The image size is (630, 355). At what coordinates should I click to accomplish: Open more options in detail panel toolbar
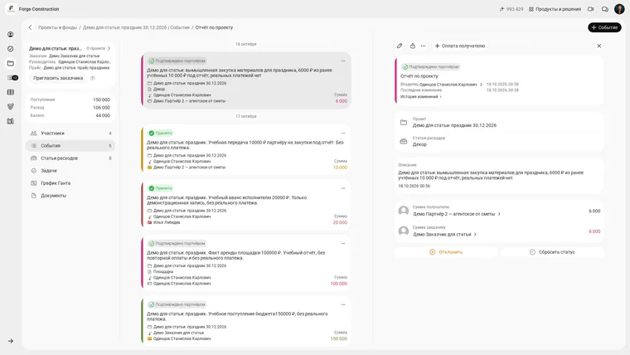423,46
